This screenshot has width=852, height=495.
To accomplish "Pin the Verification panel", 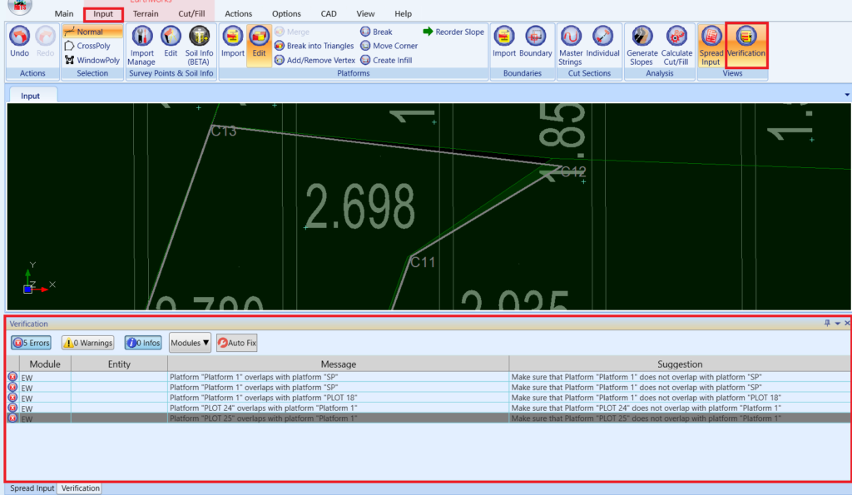I will [827, 324].
